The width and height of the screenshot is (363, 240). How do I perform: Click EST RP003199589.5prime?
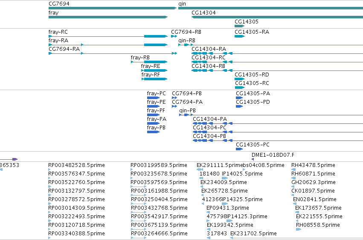[159, 165]
